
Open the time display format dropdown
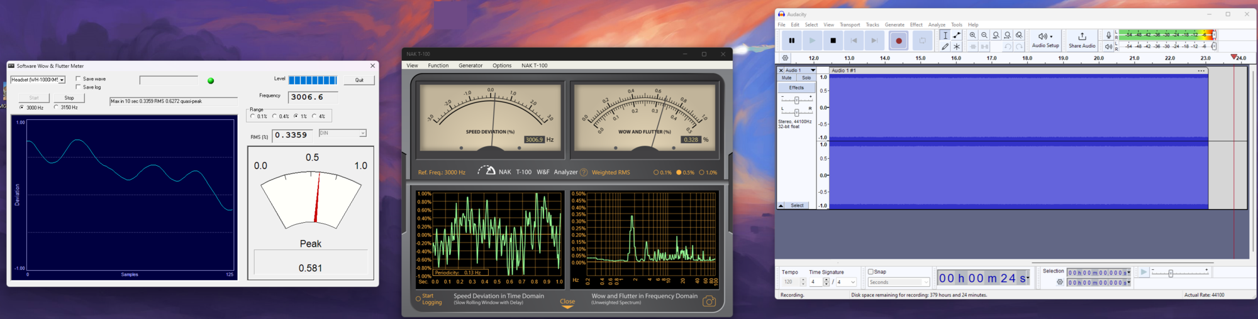pos(1028,278)
